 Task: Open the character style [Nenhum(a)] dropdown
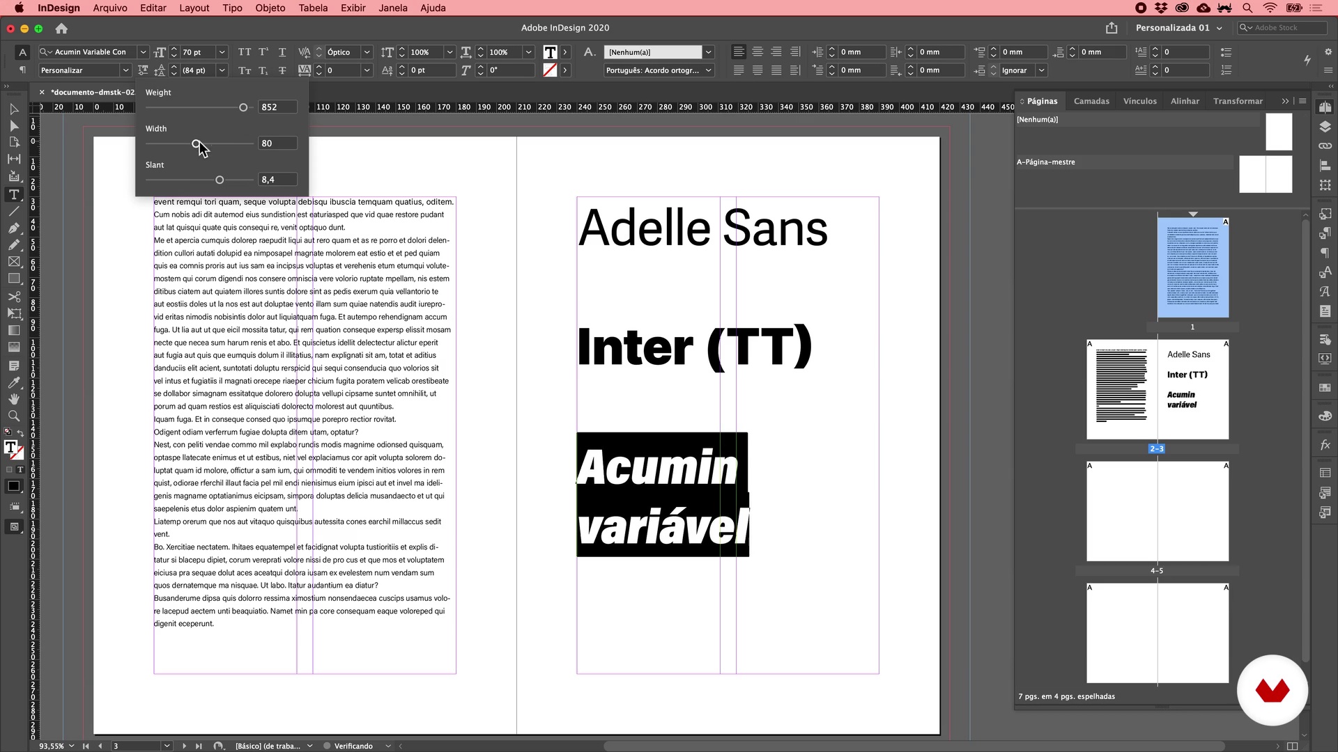(x=709, y=52)
